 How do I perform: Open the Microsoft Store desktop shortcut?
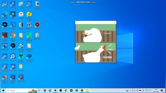click(13, 79)
